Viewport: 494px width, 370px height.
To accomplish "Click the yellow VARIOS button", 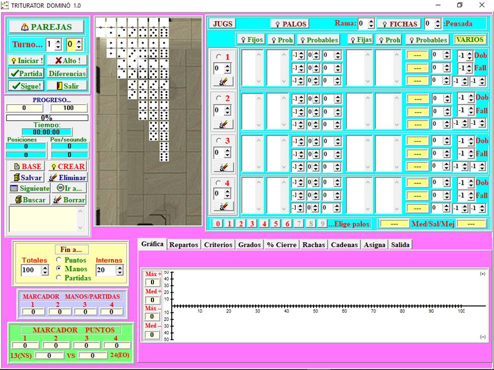I will (x=469, y=40).
